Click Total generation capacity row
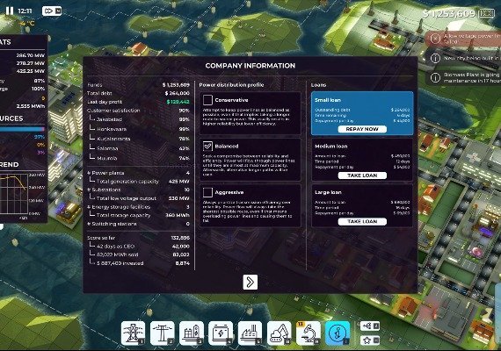Viewport: 501px width, 351px height. [139, 182]
